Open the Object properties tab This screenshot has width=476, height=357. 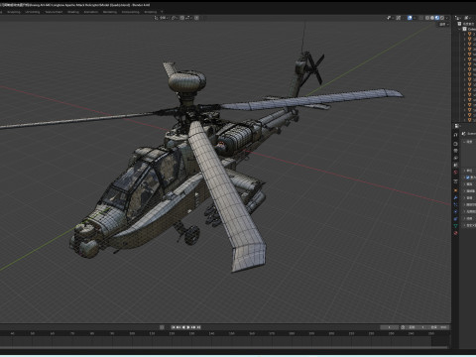click(455, 190)
